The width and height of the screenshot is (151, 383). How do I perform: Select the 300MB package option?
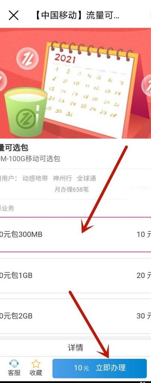75,234
